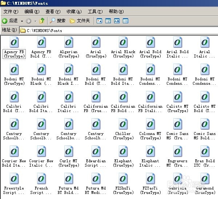
Task: Select Californian FB Itali... font
Action: tap(150, 102)
